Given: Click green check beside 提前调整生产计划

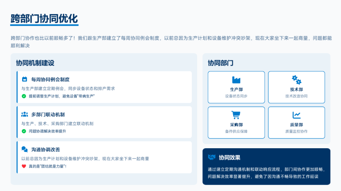Looking at the screenshot, I should click(x=24, y=96).
